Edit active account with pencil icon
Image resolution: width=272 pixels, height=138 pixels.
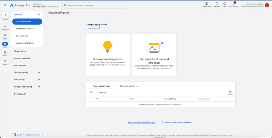point(99,28)
